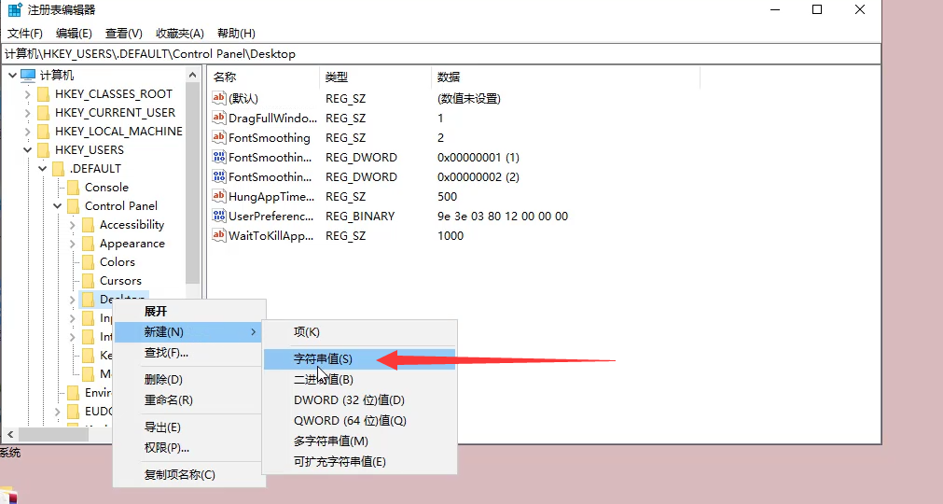The width and height of the screenshot is (943, 504).
Task: Click the Appearance folder icon
Action: [88, 244]
